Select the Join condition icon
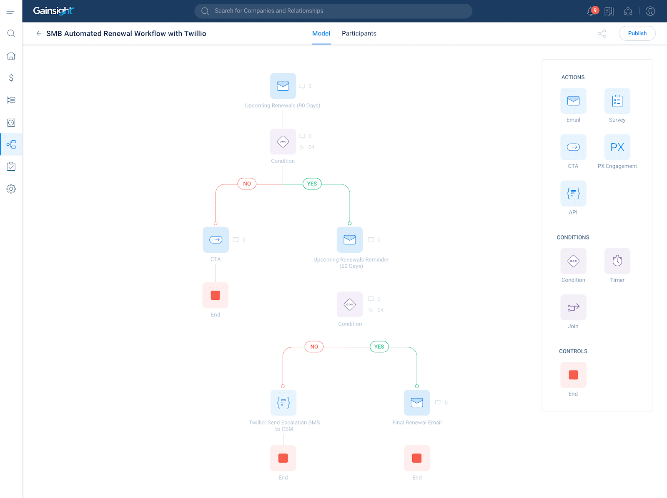The image size is (667, 498). click(573, 307)
